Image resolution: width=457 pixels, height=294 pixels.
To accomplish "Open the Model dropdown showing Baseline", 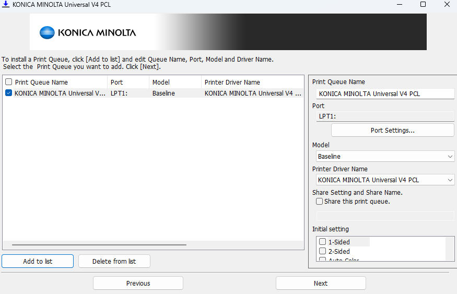I will (385, 156).
